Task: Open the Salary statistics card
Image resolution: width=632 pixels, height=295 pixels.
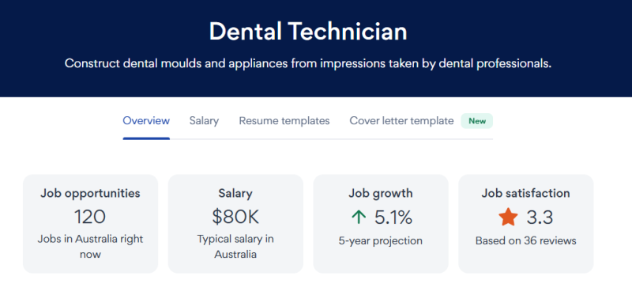Action: [235, 224]
